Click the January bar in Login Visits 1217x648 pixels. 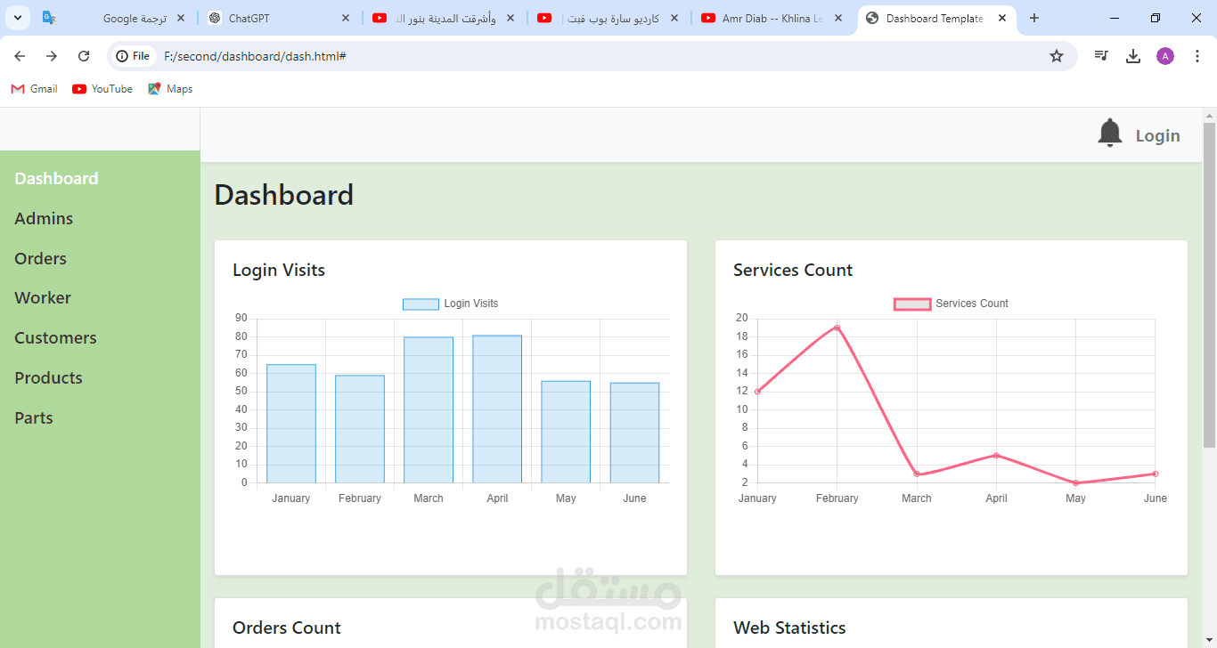(x=291, y=424)
